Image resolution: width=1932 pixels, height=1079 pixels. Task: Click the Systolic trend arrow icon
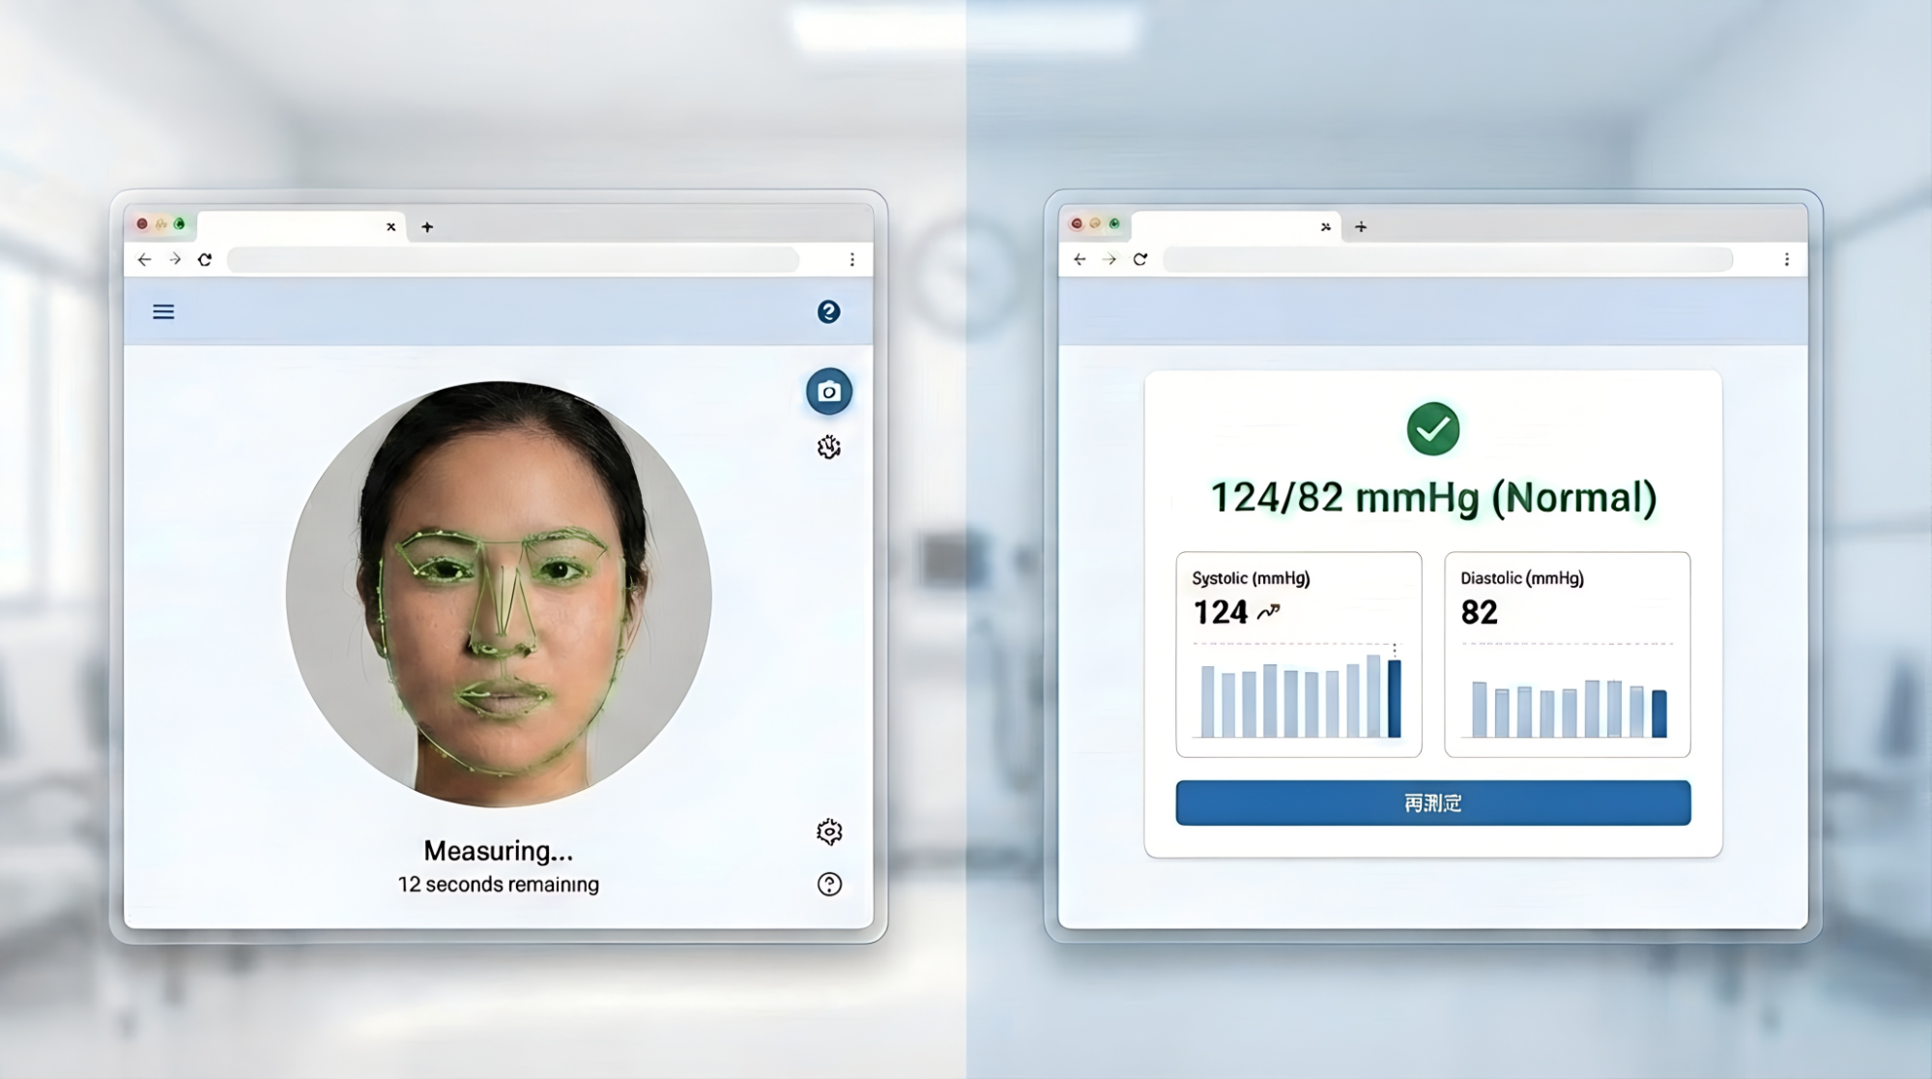(1268, 611)
